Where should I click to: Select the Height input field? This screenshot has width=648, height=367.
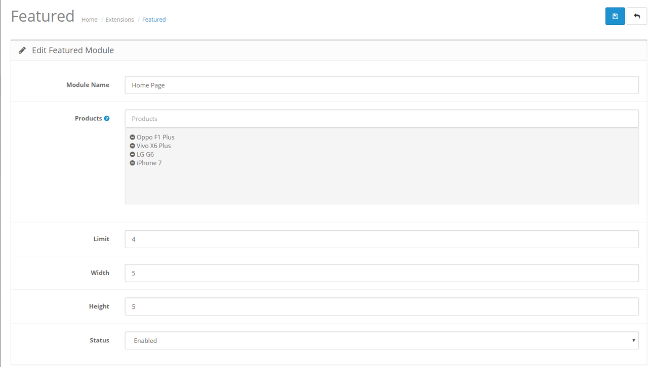coord(381,307)
